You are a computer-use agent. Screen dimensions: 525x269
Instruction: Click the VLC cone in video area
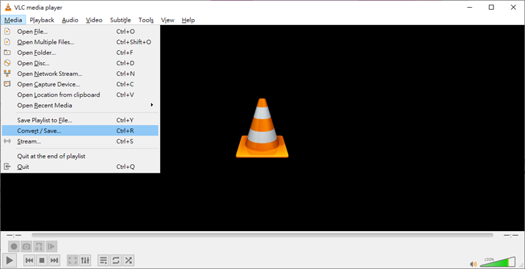point(262,128)
